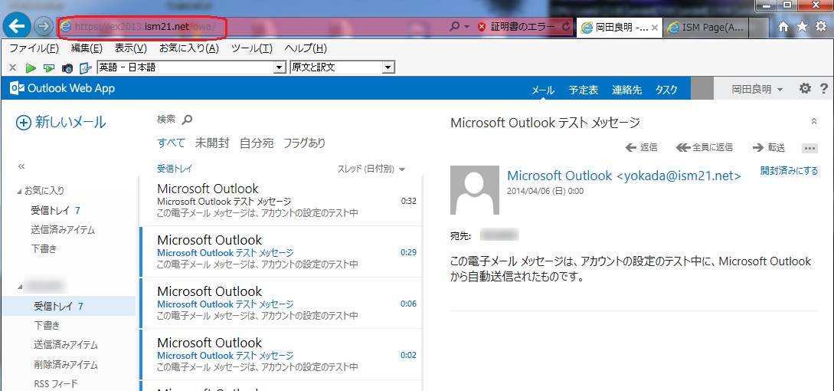This screenshot has height=391, width=834.
Task: Click the green play translate icon
Action: coord(31,67)
